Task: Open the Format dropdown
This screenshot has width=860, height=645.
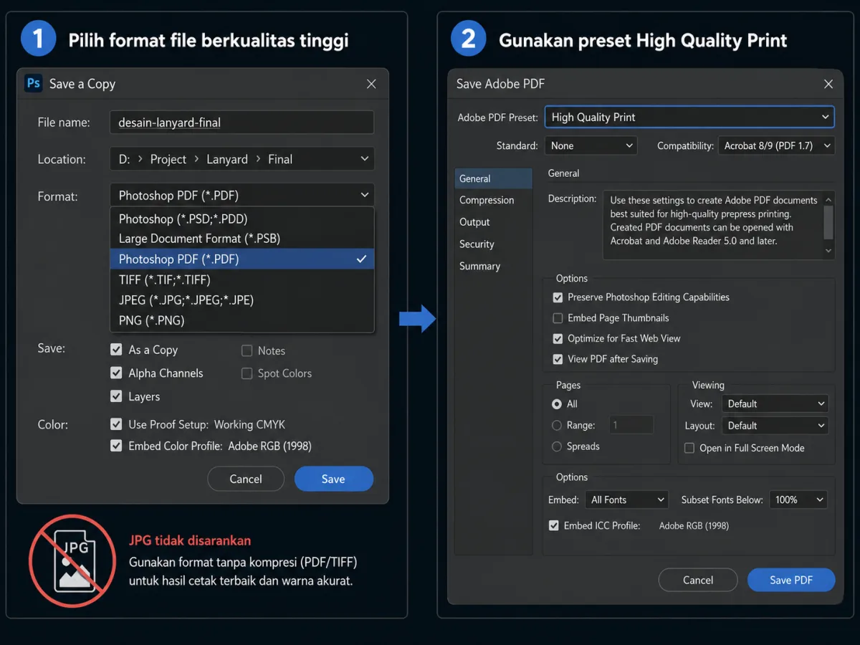Action: pyautogui.click(x=242, y=195)
